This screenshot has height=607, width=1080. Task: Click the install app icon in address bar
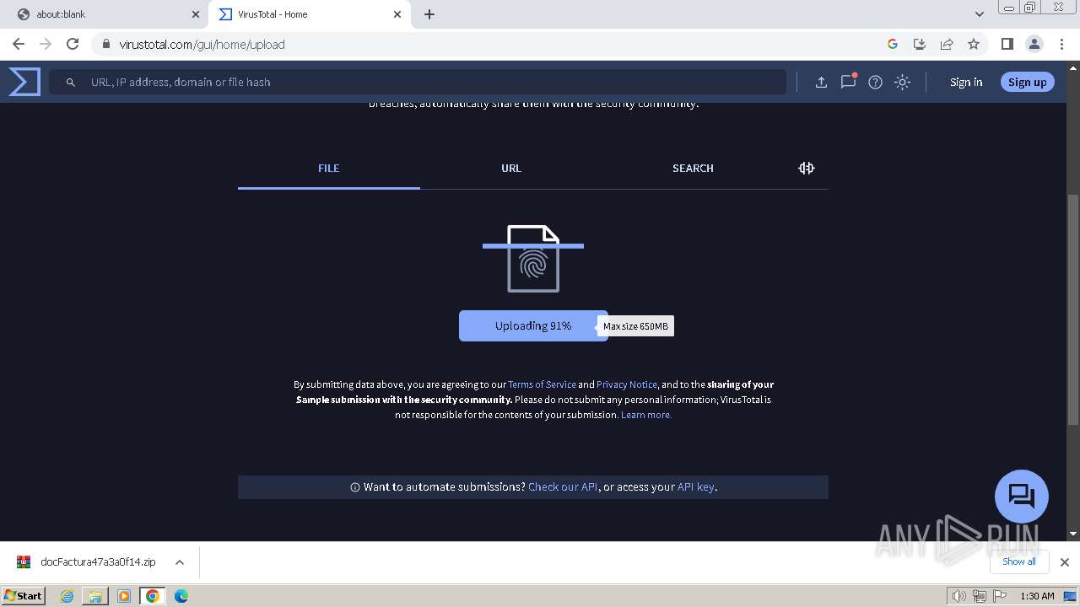coord(920,44)
